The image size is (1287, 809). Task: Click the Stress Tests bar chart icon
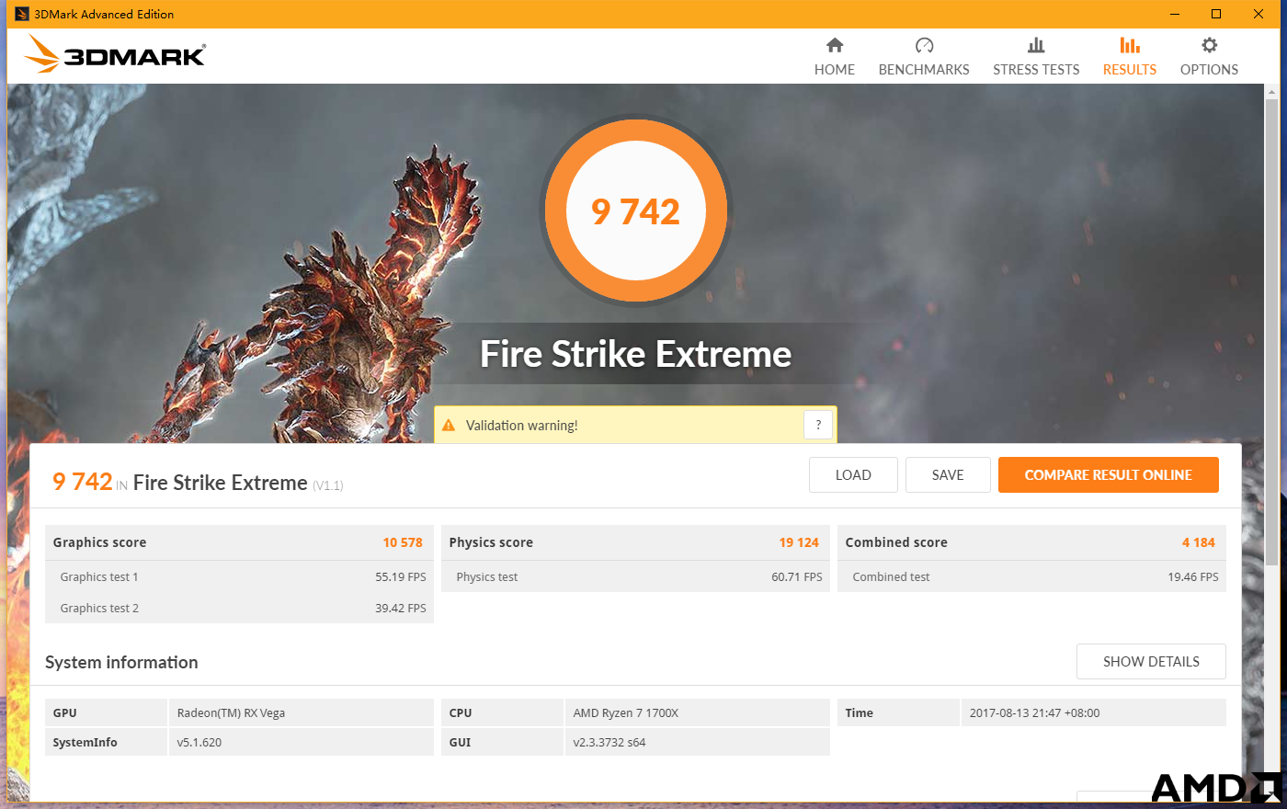point(1036,45)
